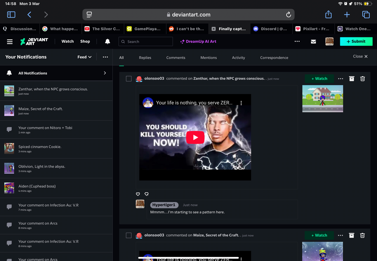Viewport: 377px width, 261px height.
Task: Open Your comment on Infection Au 7 mins ago
Action: tap(56, 207)
